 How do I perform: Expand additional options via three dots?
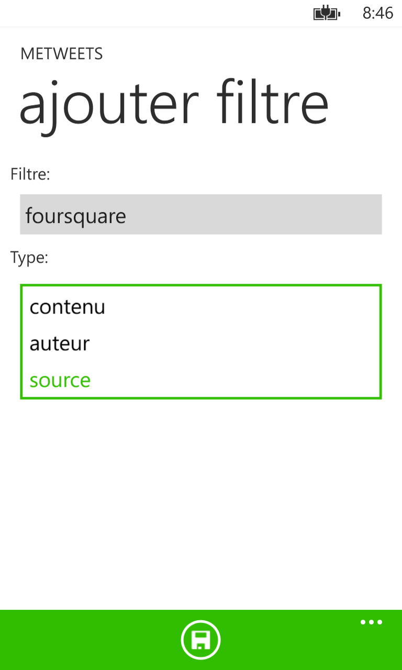click(371, 622)
